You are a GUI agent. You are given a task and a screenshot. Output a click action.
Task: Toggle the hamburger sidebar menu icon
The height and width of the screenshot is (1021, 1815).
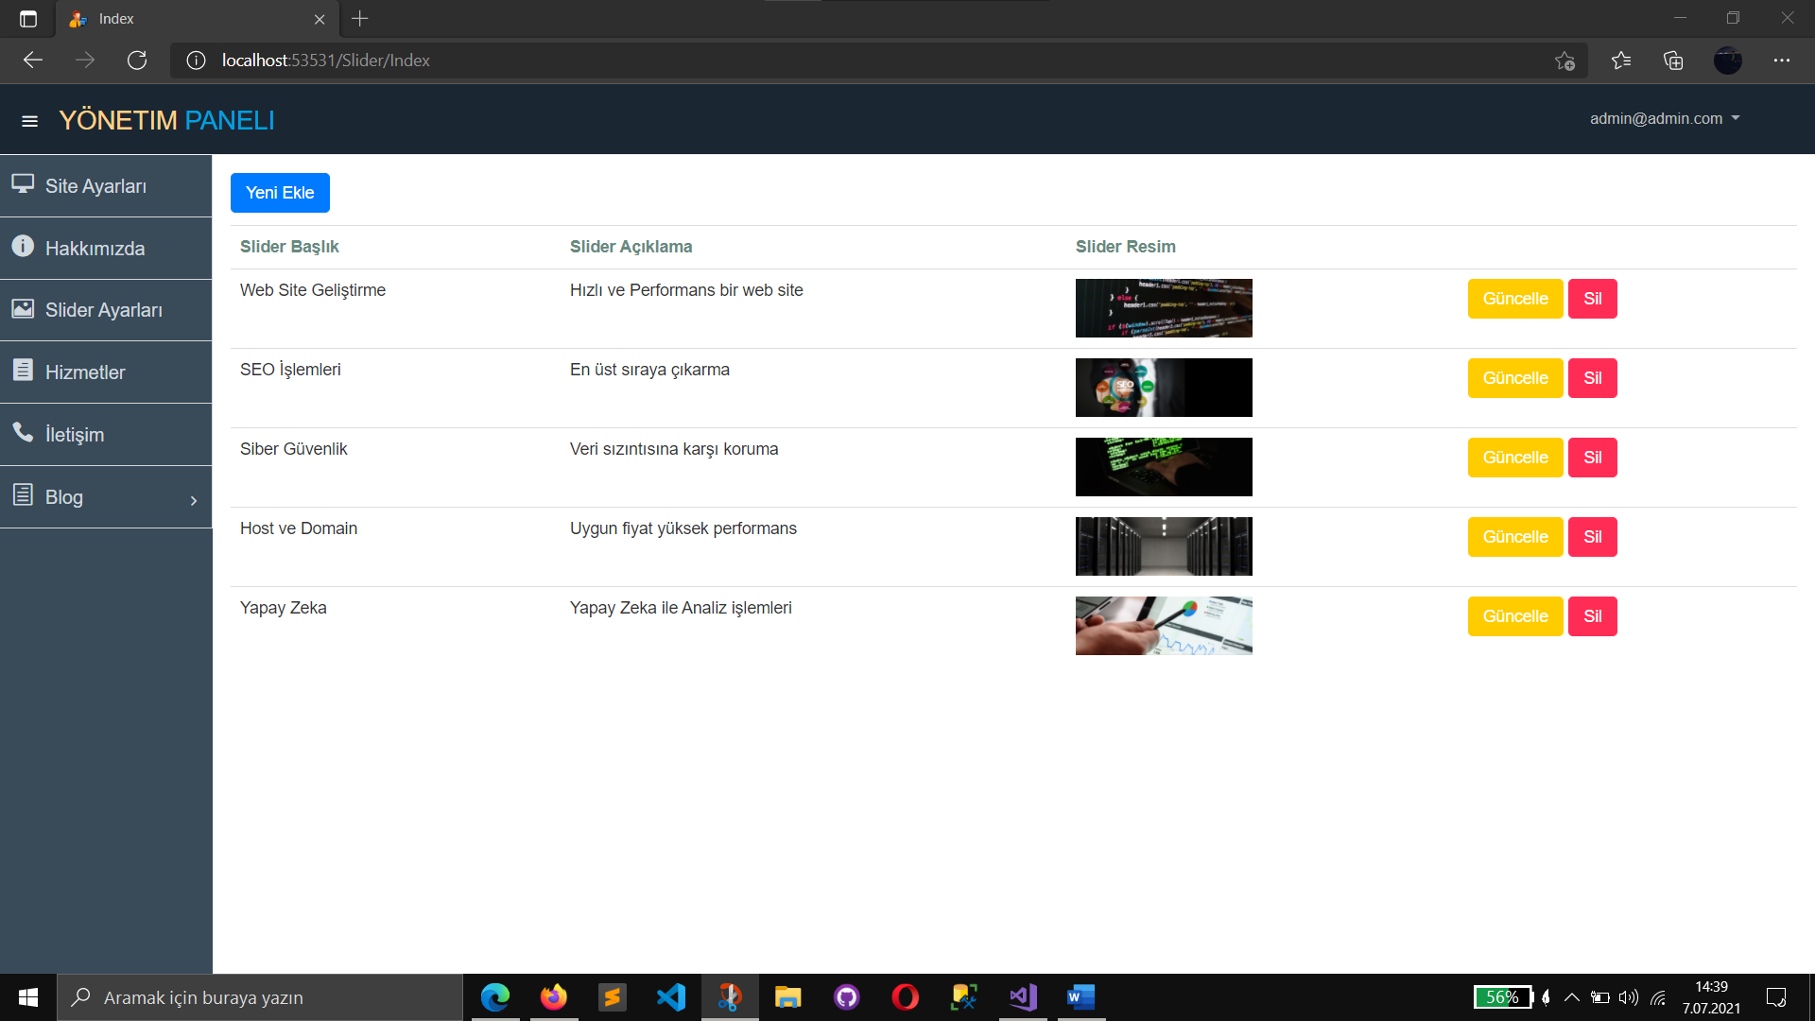pos(29,121)
